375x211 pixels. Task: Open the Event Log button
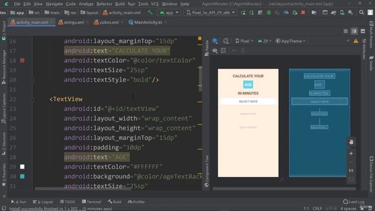[354, 202]
